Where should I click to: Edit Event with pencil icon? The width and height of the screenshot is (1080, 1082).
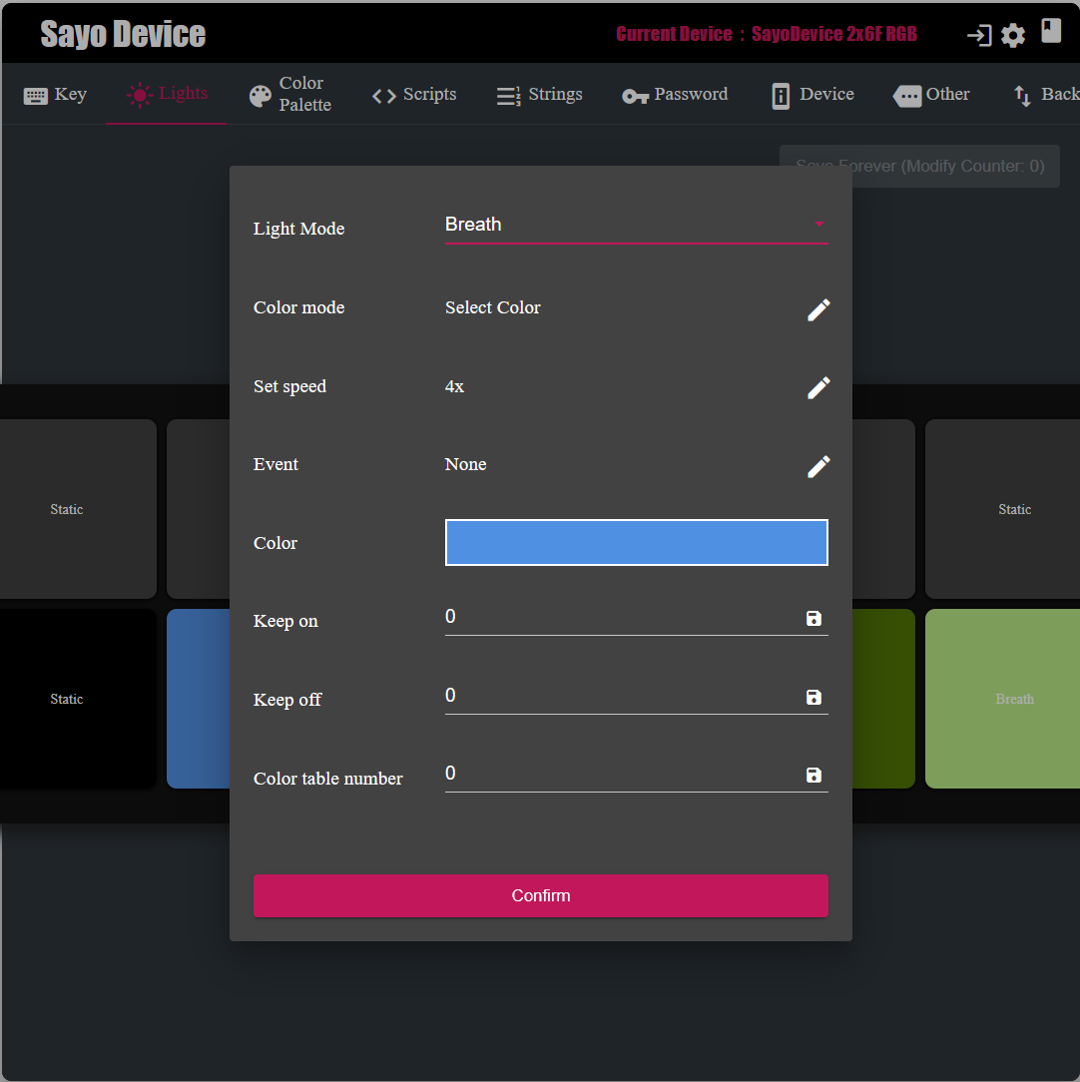click(x=818, y=466)
